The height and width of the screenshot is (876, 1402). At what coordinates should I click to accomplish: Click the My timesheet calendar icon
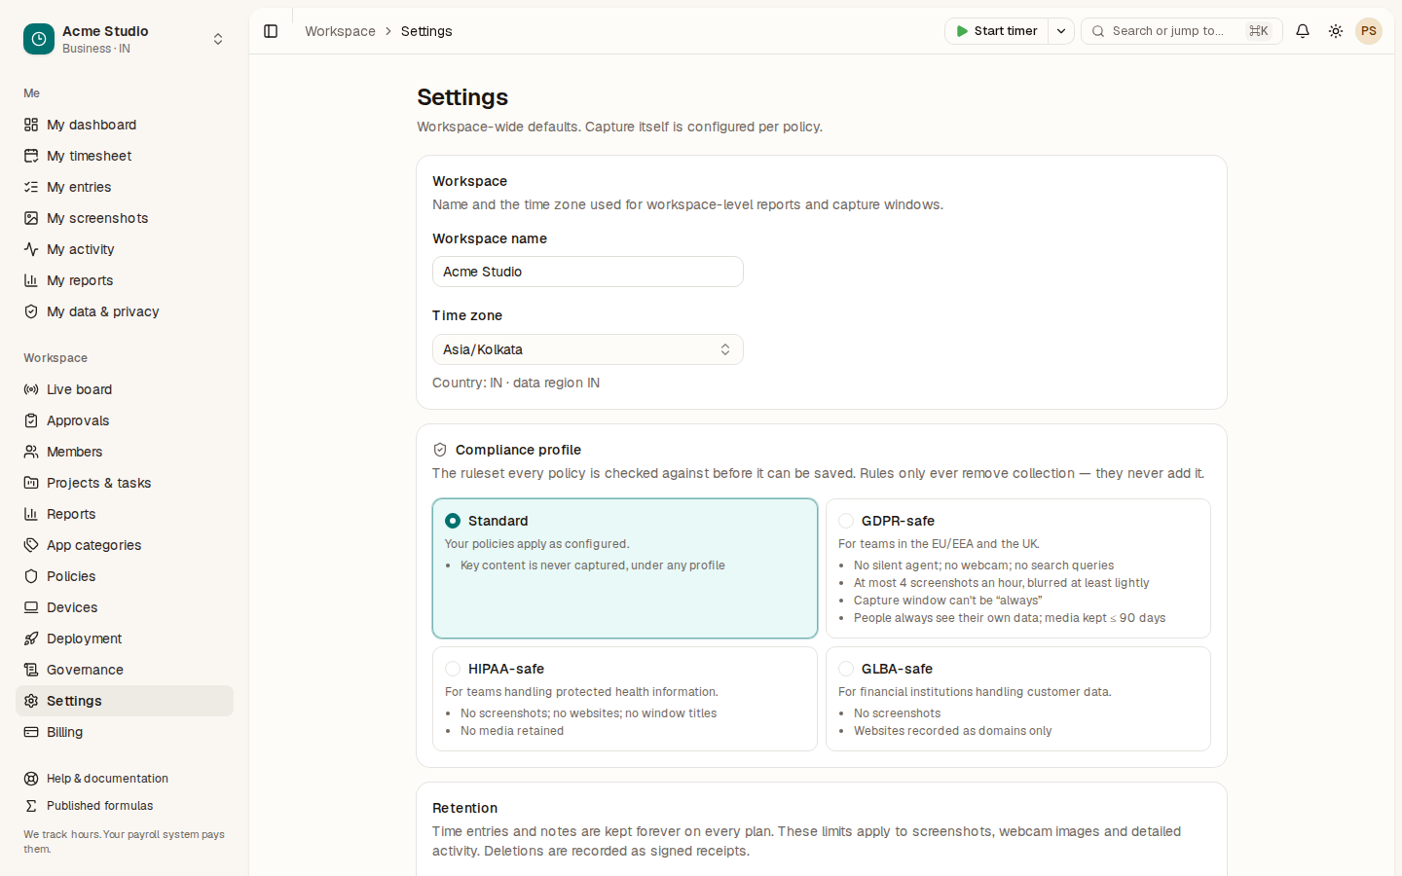(x=31, y=156)
